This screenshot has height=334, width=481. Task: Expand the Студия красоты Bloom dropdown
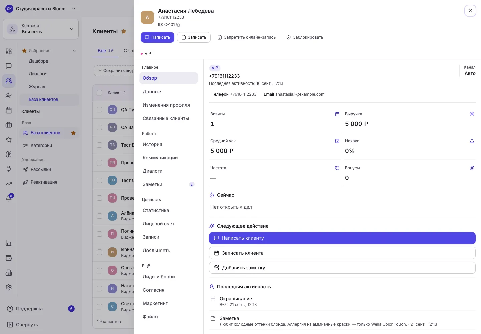click(x=41, y=9)
